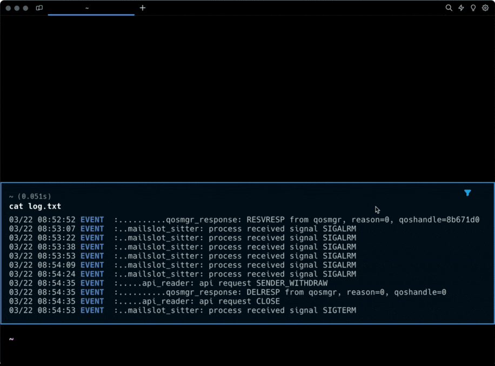495x366 pixels.
Task: Click the DELRESP qosmgr_response log line
Action: click(x=227, y=292)
